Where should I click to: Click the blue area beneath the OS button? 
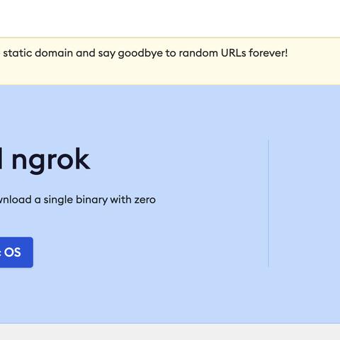16,295
